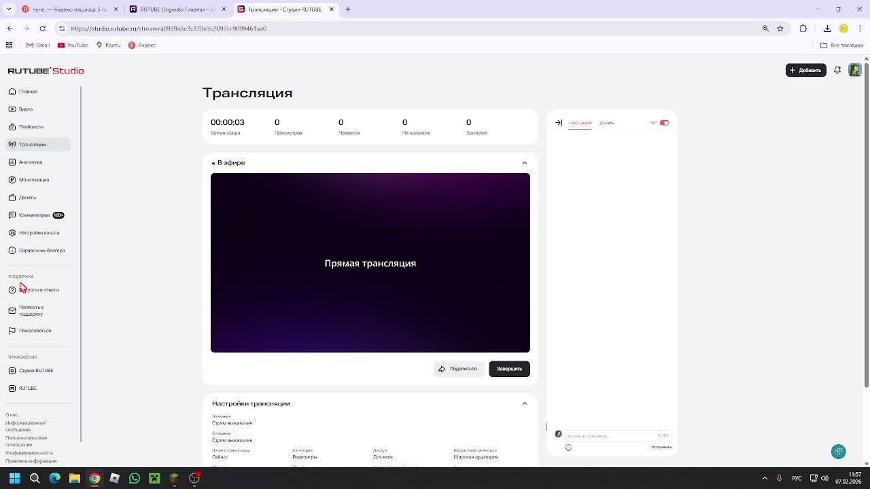Select Трансляции sidebar item
The height and width of the screenshot is (489, 870).
point(38,144)
